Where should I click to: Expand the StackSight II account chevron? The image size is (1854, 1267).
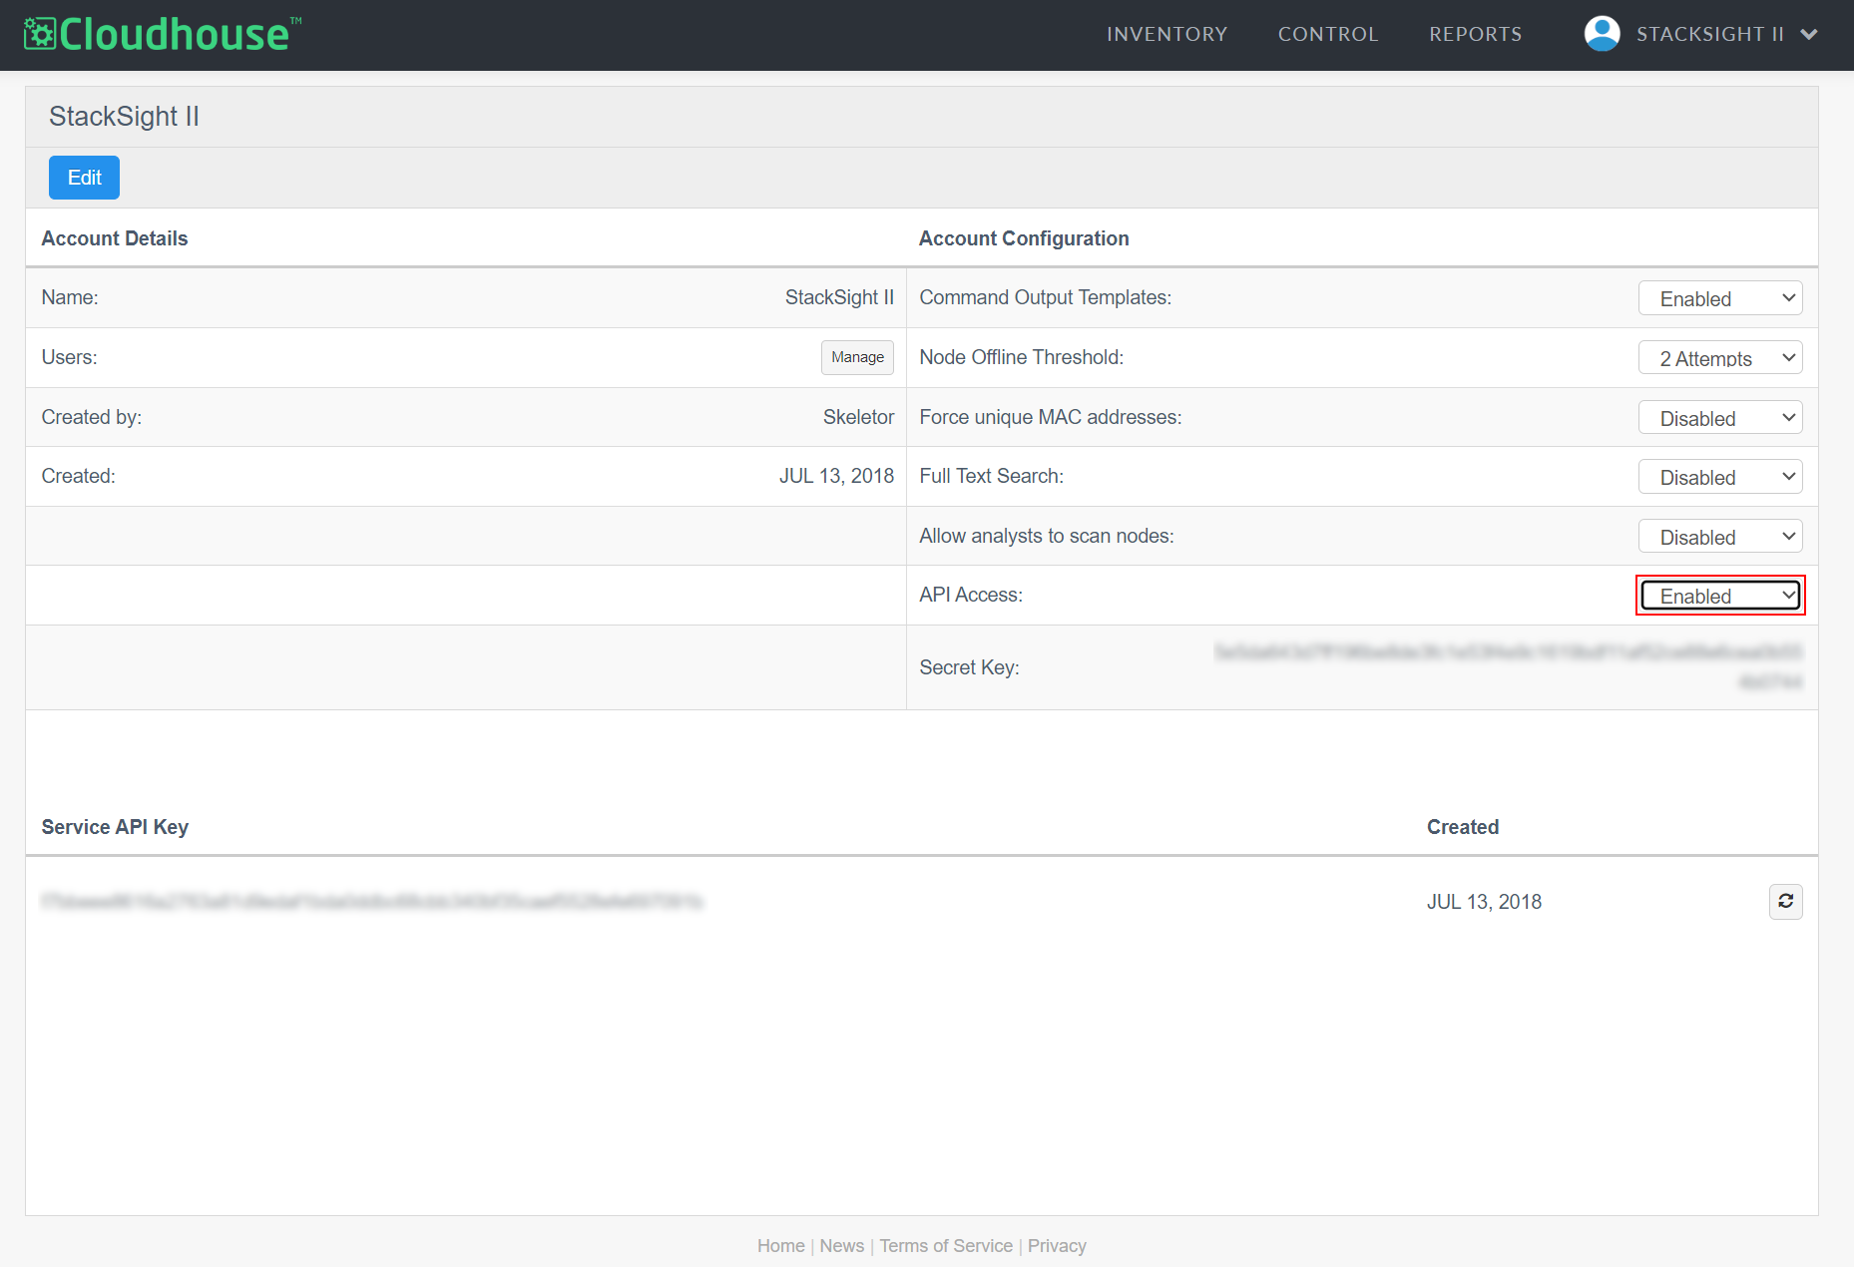click(x=1809, y=35)
